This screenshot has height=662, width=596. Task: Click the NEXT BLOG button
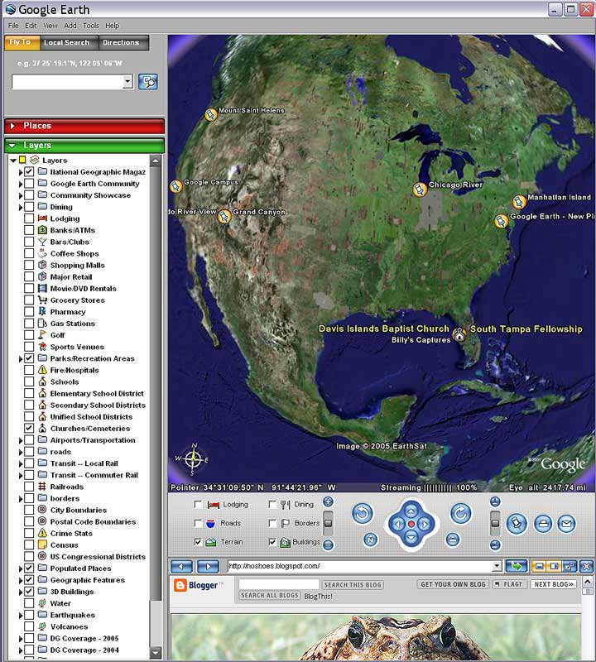pyautogui.click(x=554, y=584)
